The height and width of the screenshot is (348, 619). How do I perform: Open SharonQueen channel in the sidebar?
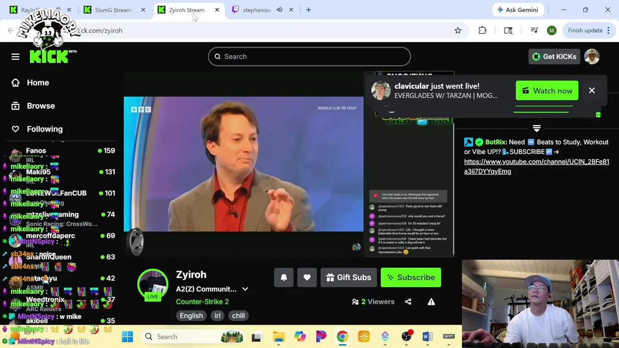[x=62, y=260]
